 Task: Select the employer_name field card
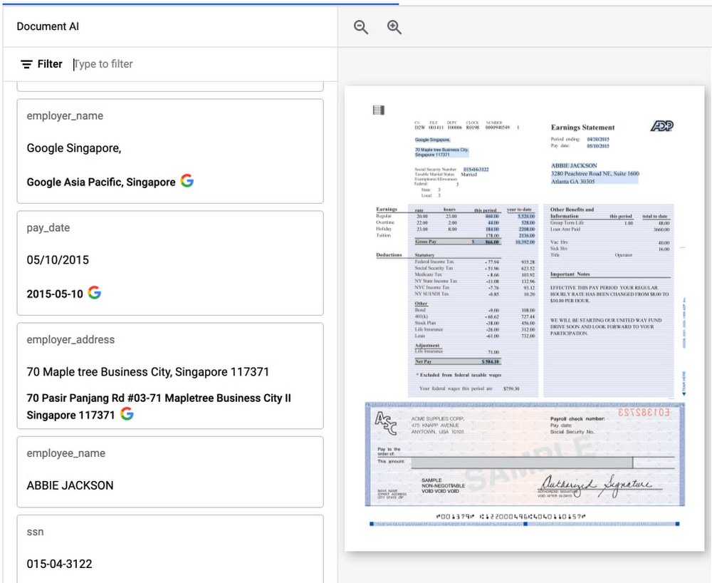click(x=170, y=150)
